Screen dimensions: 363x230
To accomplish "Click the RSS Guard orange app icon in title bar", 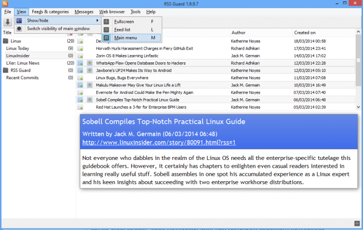I will pyautogui.click(x=5, y=4).
